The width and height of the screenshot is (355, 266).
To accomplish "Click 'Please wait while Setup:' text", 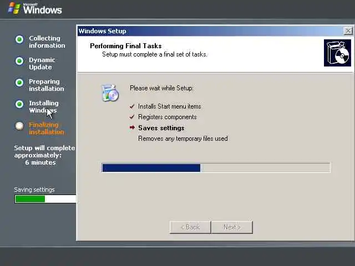I will [x=161, y=88].
